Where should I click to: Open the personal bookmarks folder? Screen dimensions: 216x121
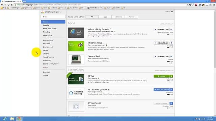(x=37, y=8)
